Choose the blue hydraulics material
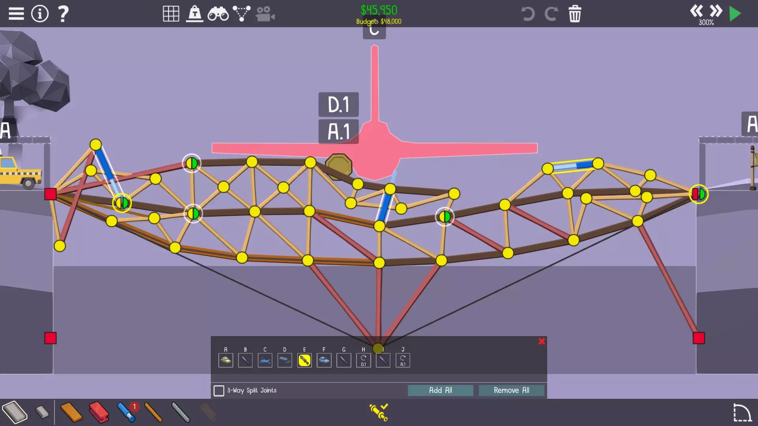This screenshot has height=426, width=758. (x=126, y=412)
